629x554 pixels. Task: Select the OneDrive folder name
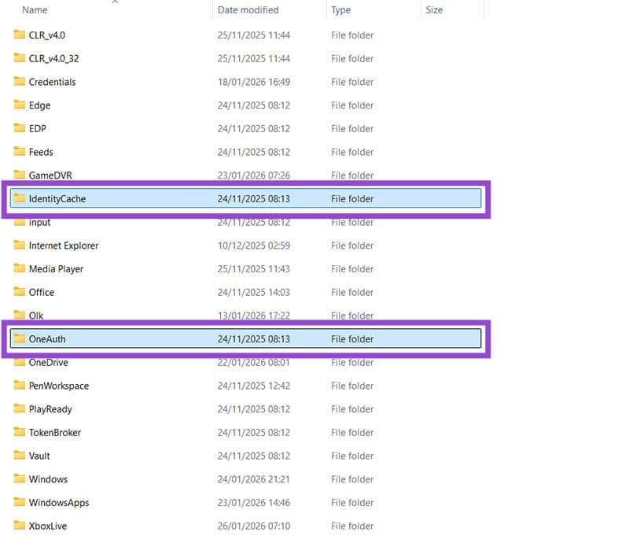pos(48,363)
